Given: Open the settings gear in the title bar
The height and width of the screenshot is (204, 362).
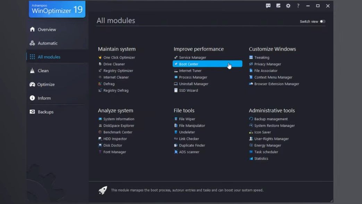Looking at the screenshot, I should [x=288, y=6].
